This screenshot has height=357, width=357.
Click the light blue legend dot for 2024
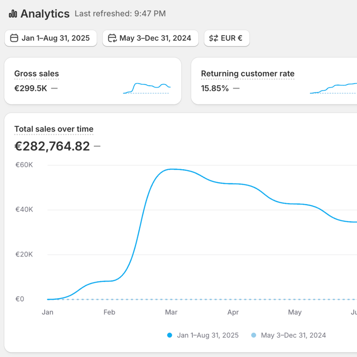pyautogui.click(x=254, y=335)
